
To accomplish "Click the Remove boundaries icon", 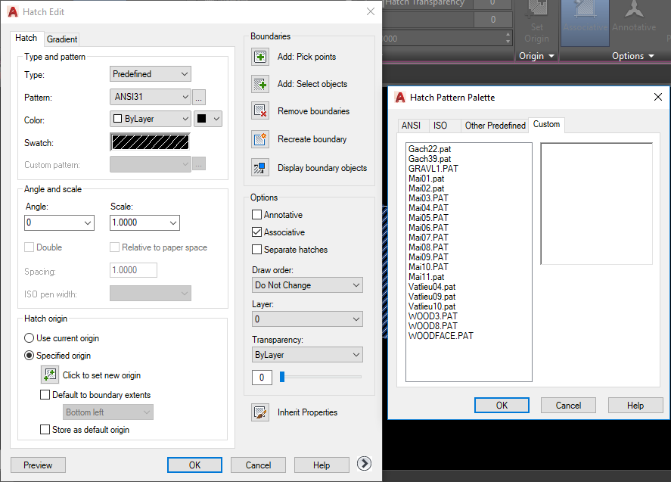I will coord(260,111).
